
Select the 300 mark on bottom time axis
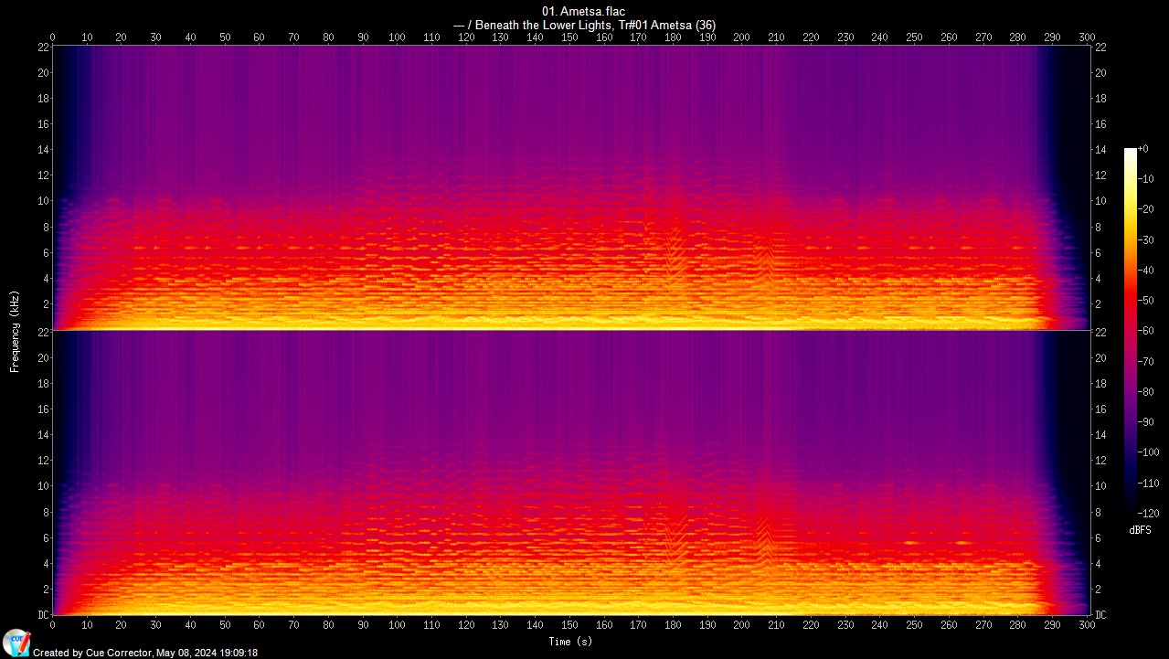coord(1087,627)
